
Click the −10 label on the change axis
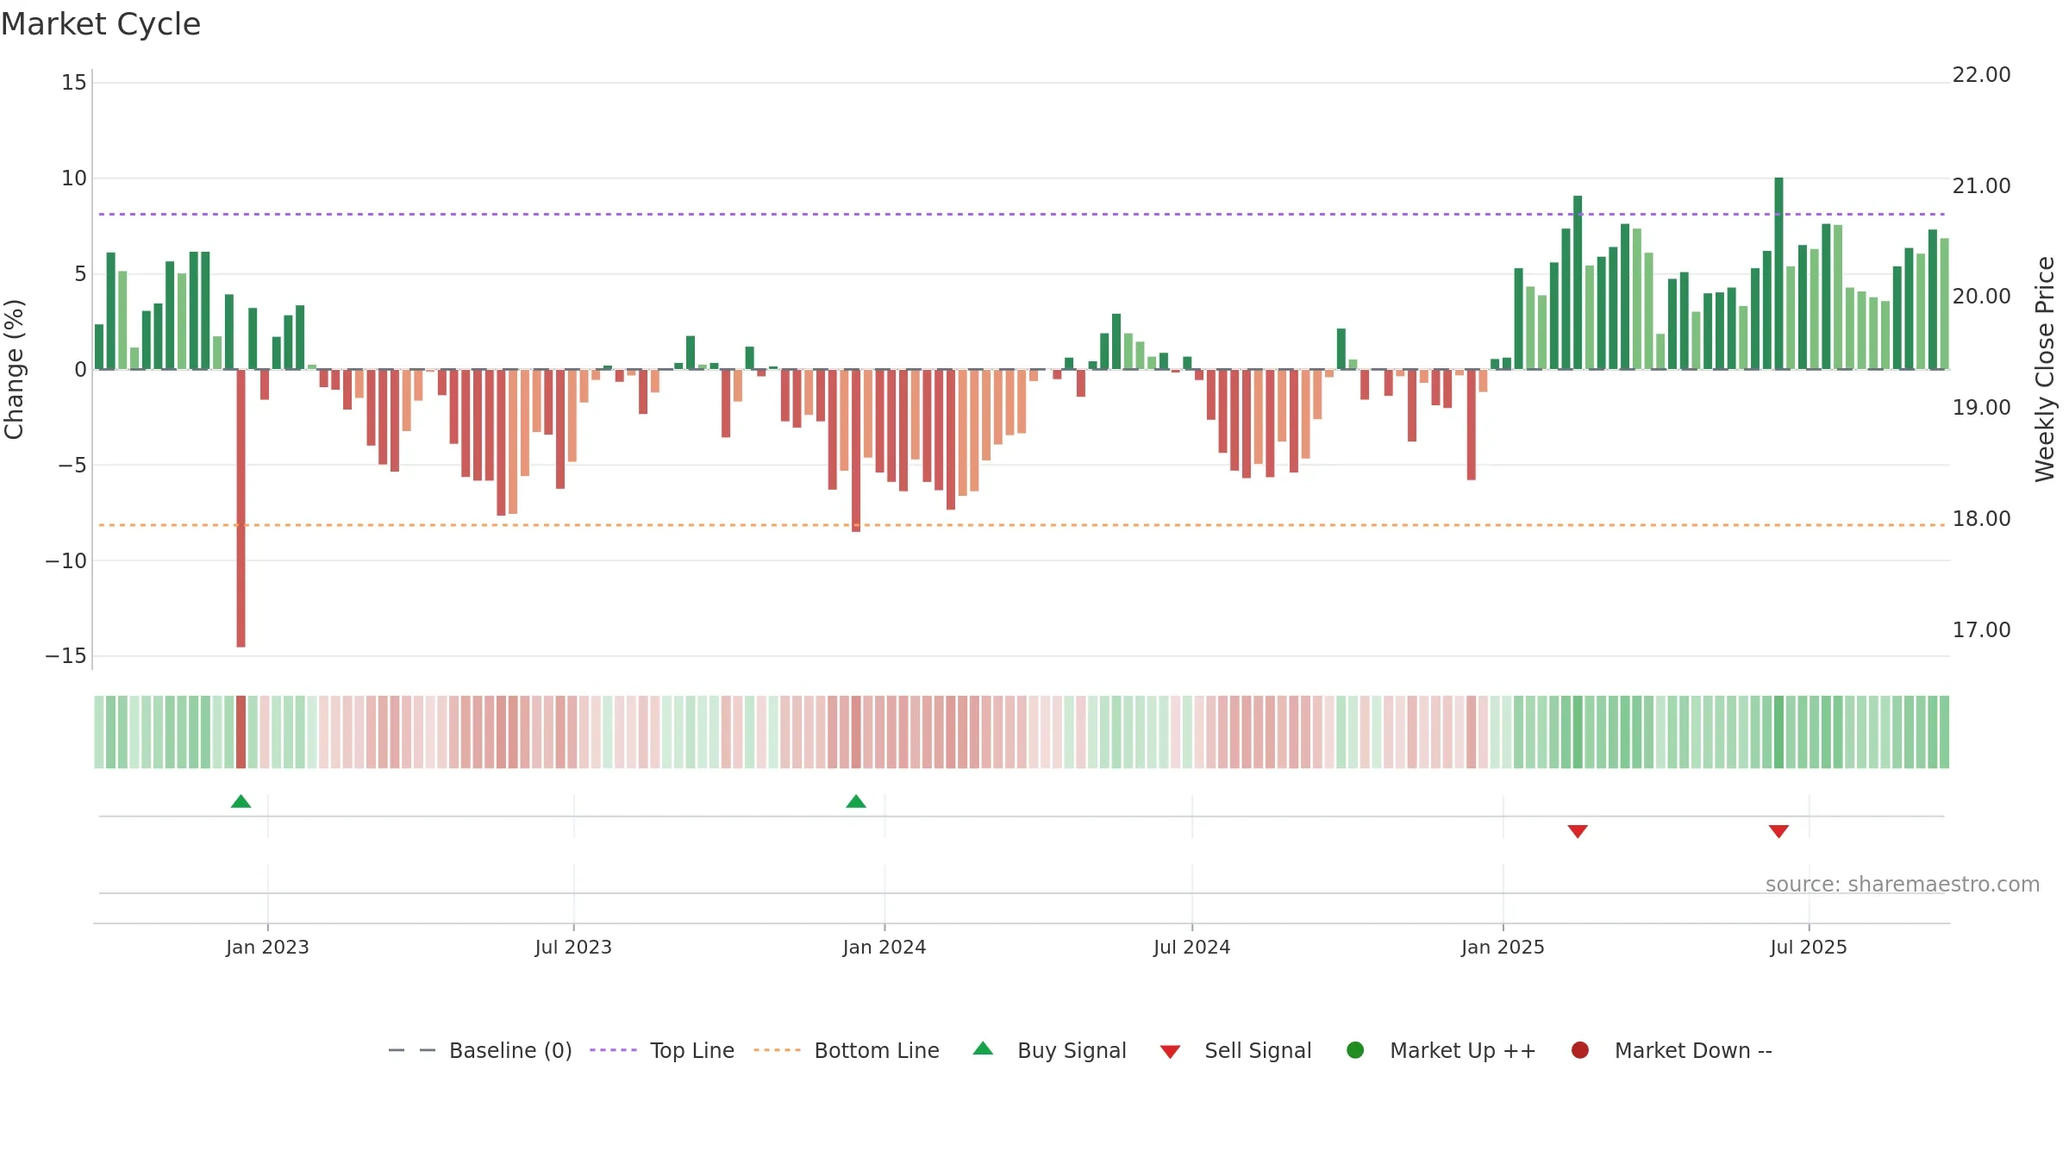click(x=66, y=561)
